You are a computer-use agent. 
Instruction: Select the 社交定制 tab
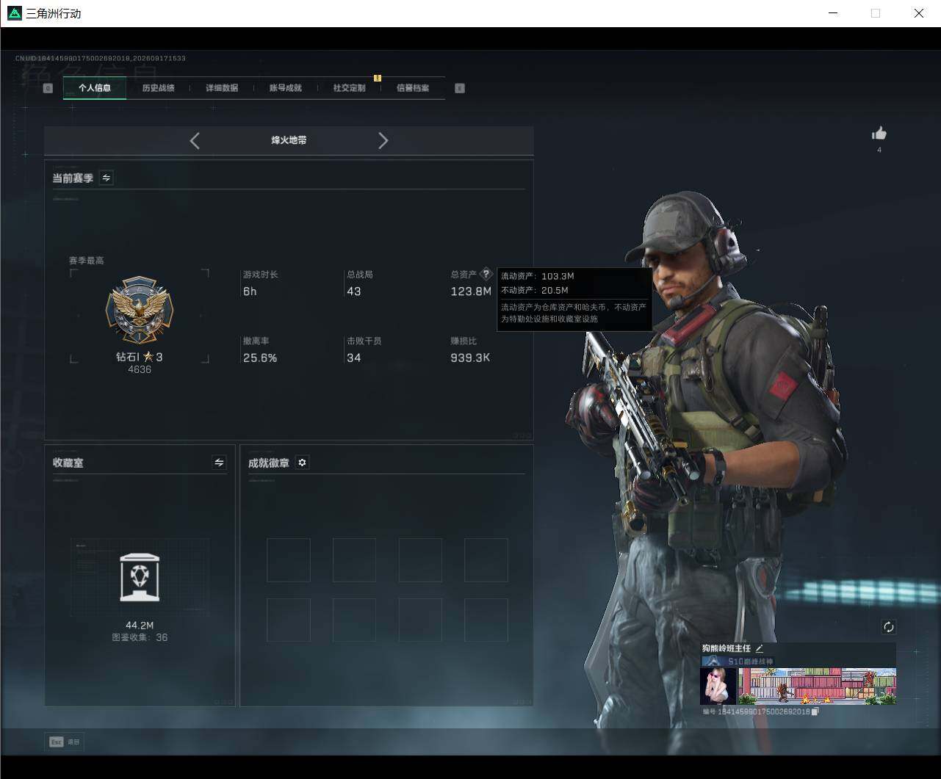349,88
